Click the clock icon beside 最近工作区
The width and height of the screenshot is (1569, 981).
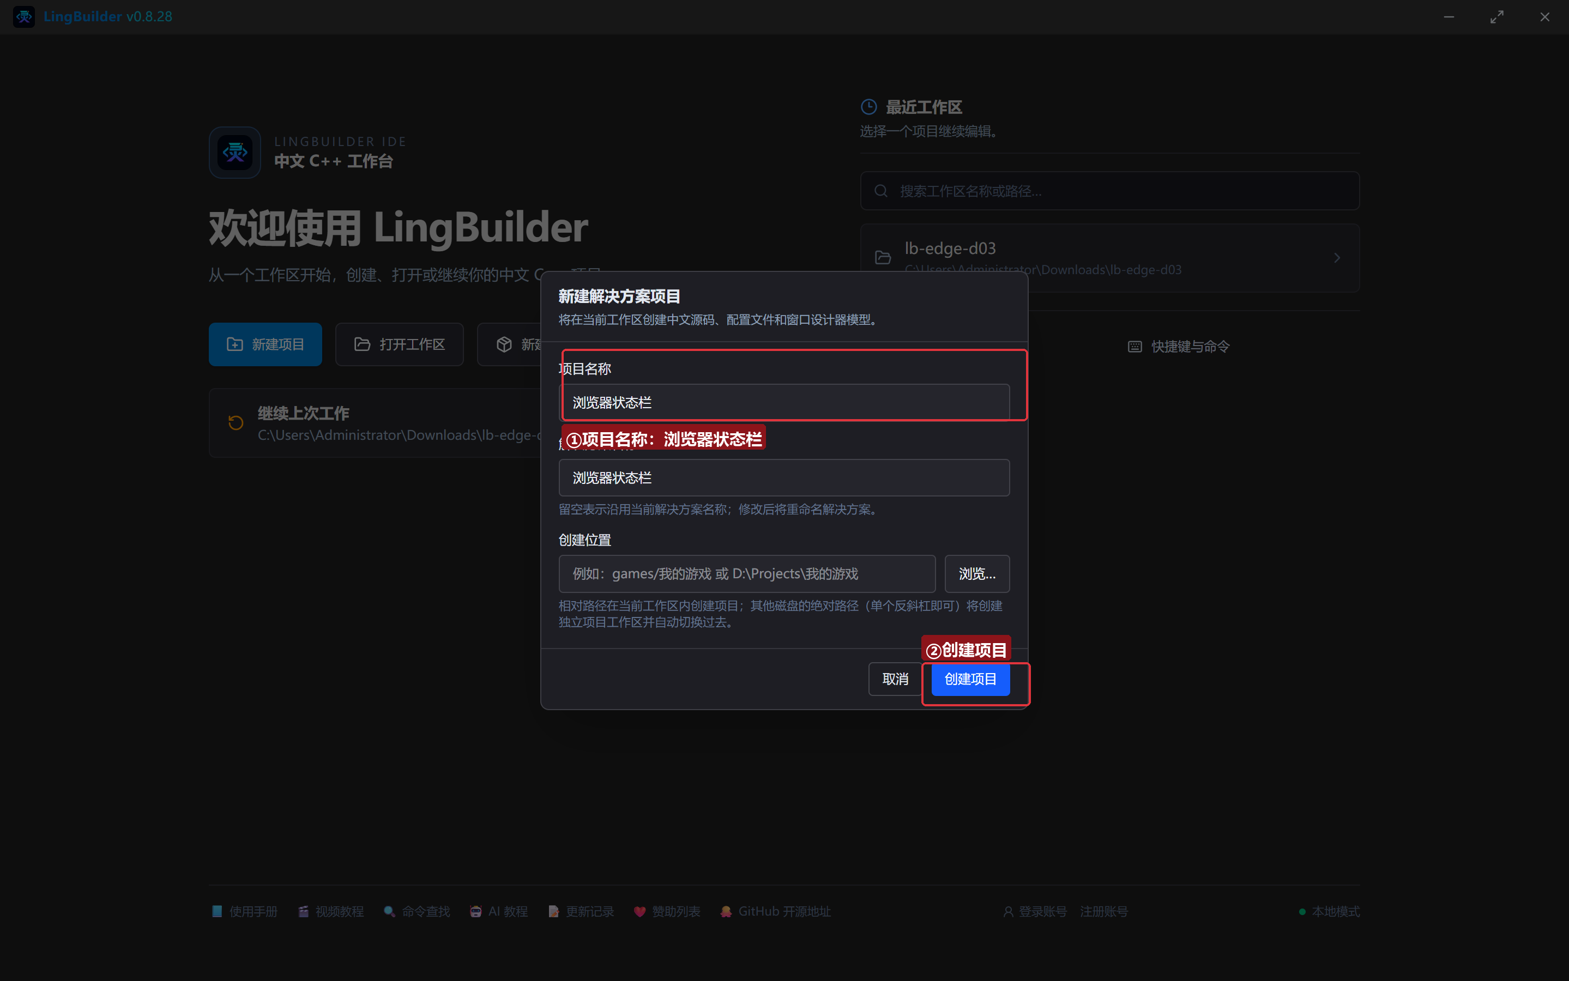[x=869, y=107]
